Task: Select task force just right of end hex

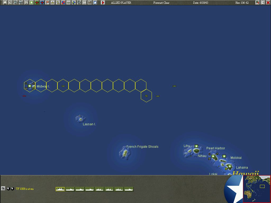Action: (x=158, y=96)
